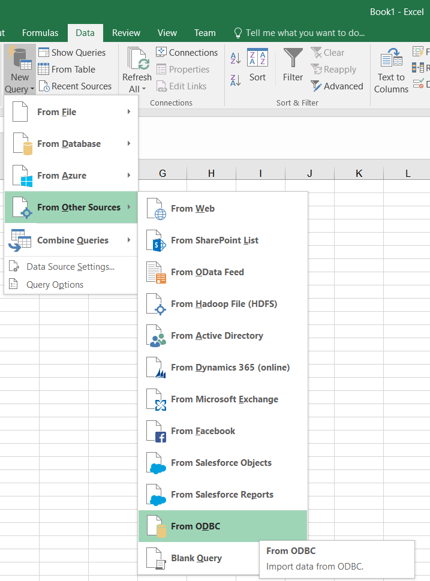Select column I header
This screenshot has height=581, width=430.
point(261,173)
